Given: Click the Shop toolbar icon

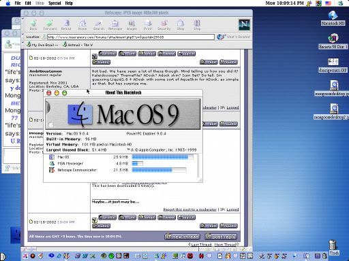Looking at the screenshot, I should [181, 24].
